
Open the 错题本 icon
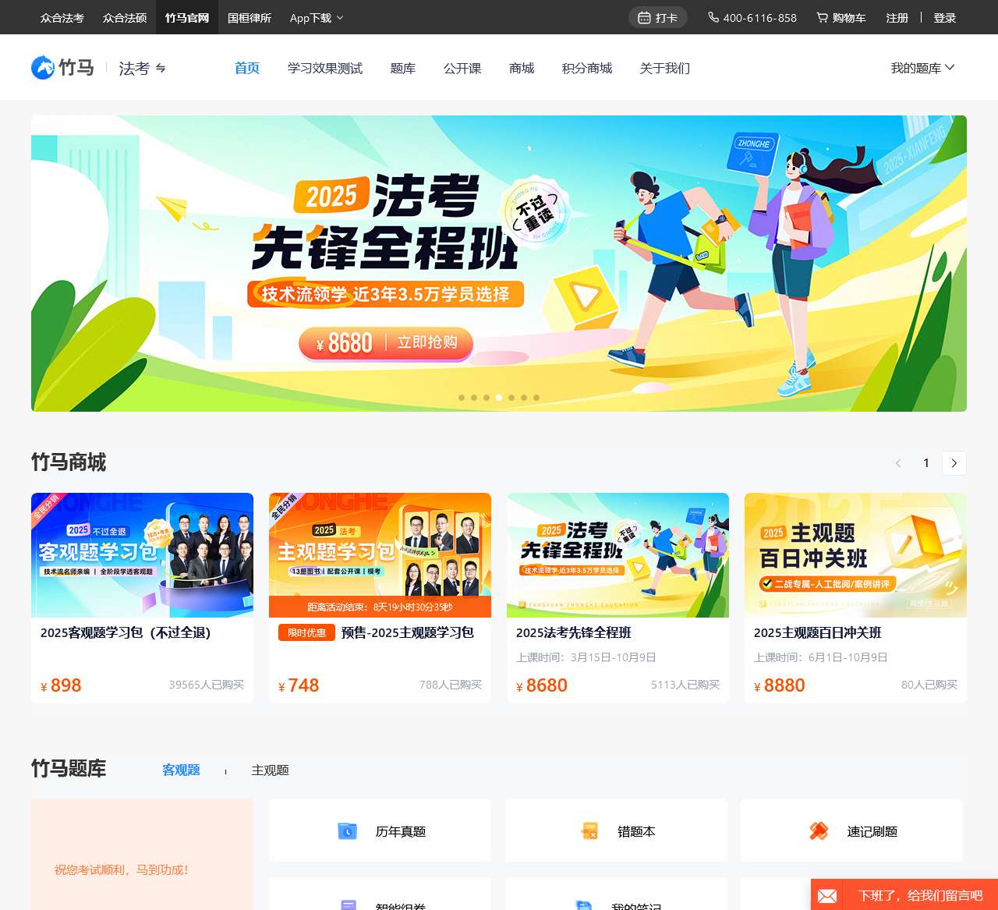click(x=589, y=831)
